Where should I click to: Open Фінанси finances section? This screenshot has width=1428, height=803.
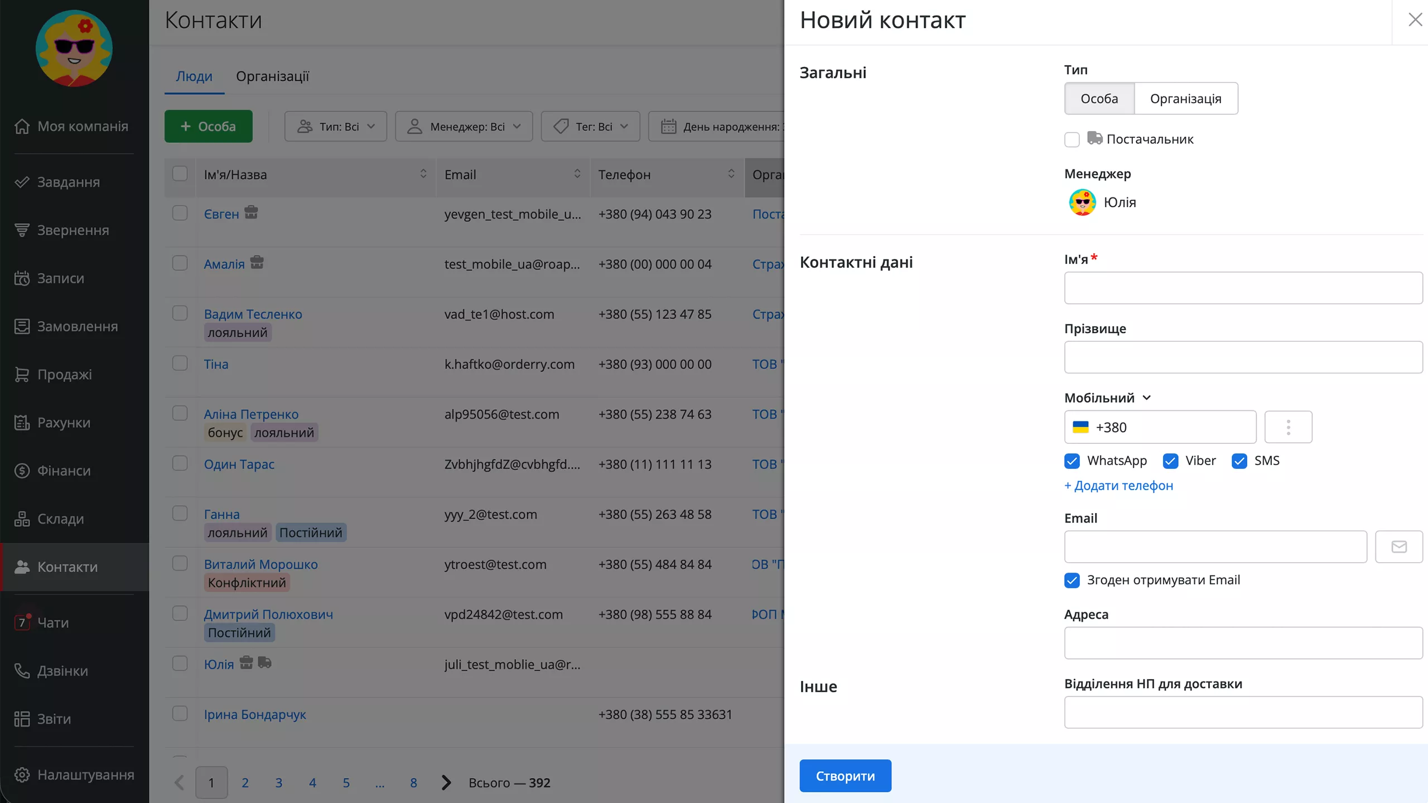pos(64,471)
